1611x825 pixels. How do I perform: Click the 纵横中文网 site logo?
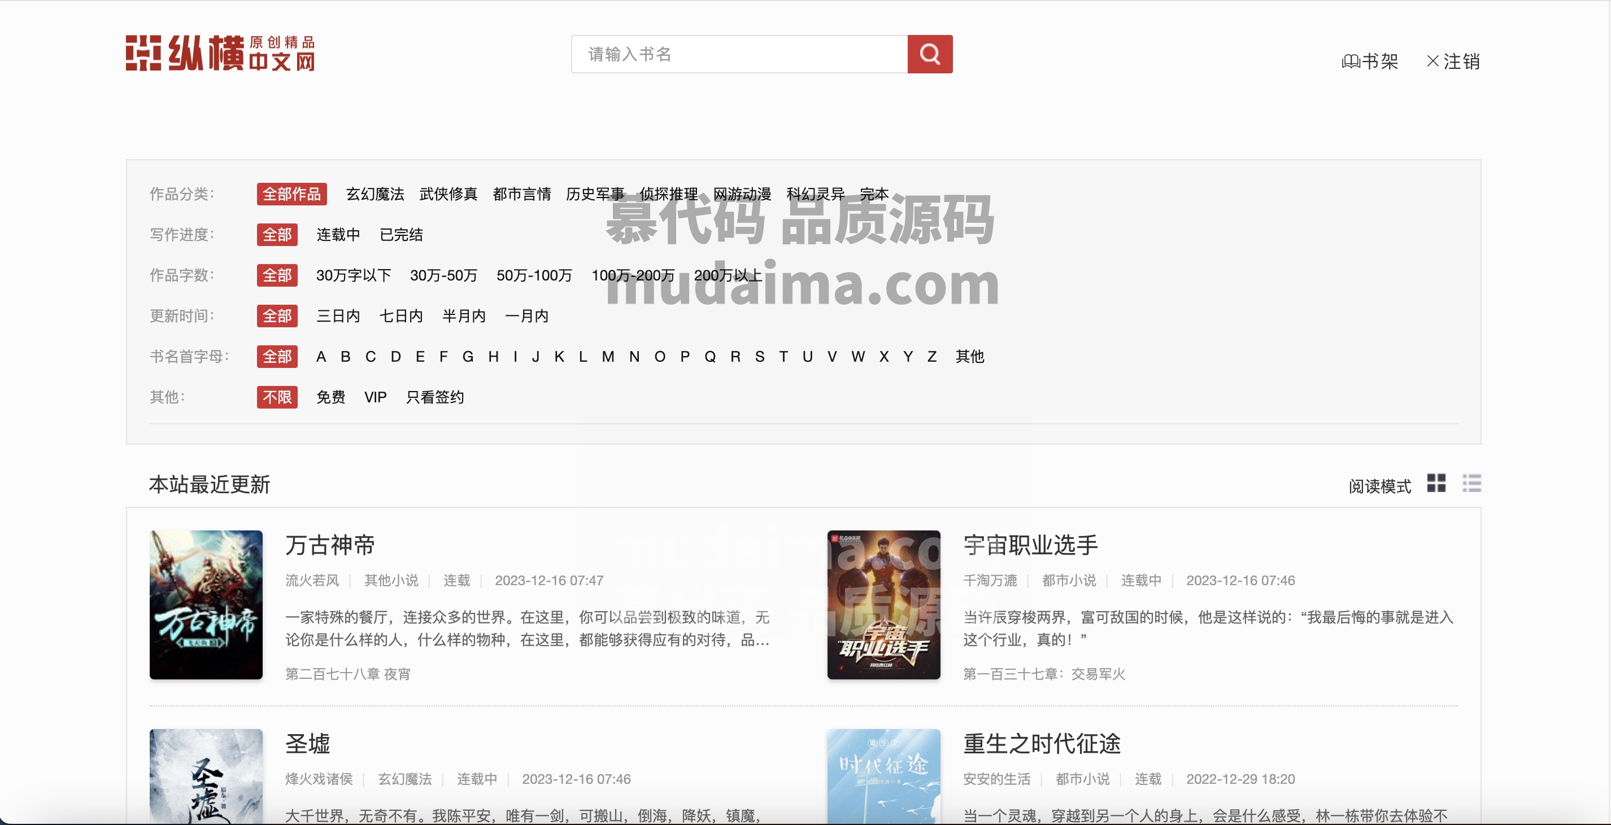click(x=220, y=53)
